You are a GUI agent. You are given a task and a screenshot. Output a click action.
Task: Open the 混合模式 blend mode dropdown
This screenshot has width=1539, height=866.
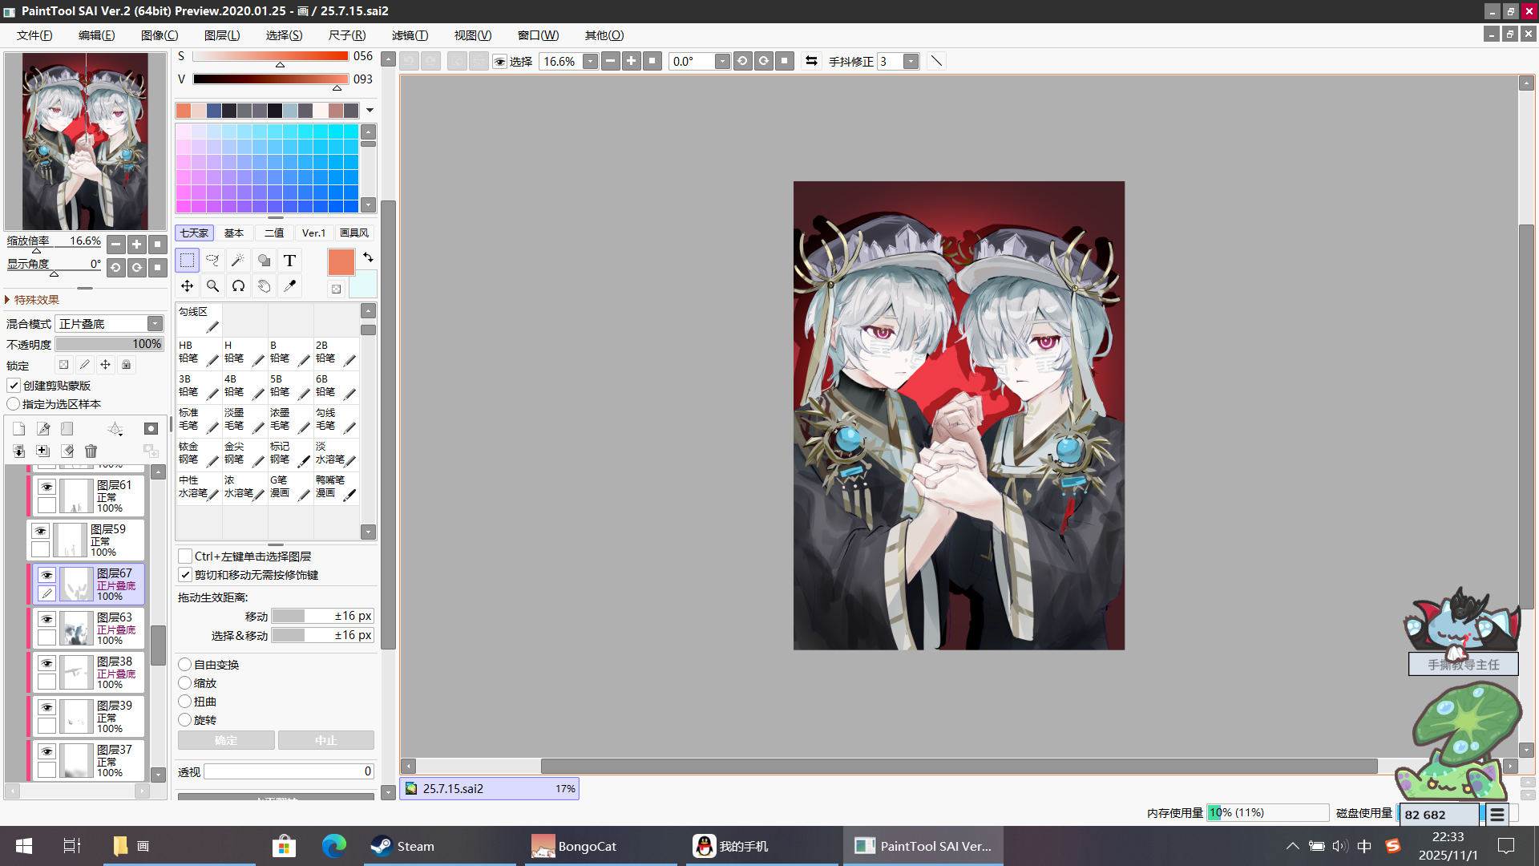click(x=155, y=323)
